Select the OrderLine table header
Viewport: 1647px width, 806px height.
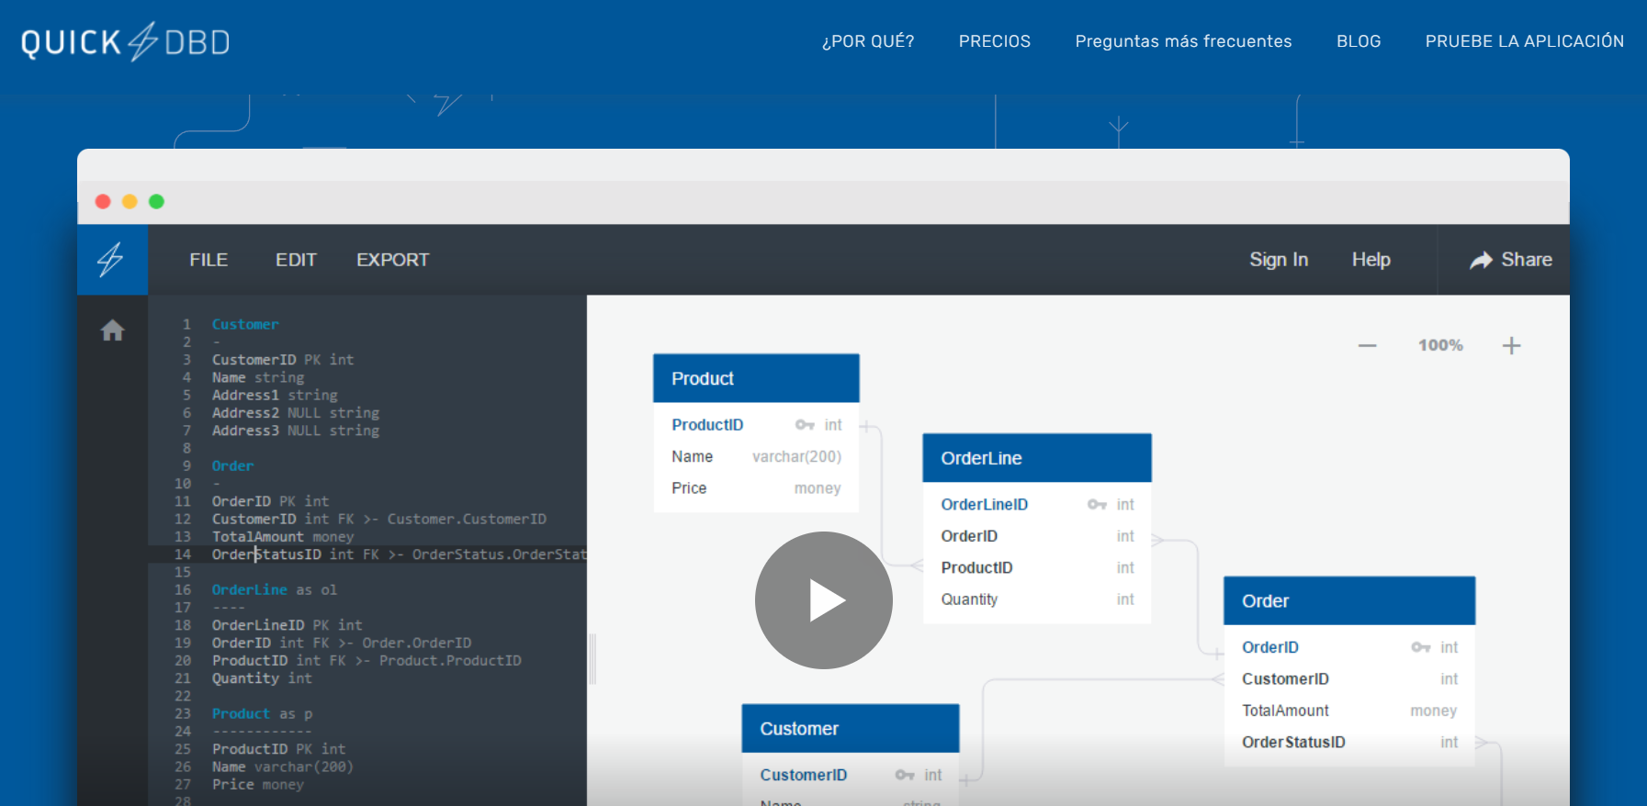1037,458
